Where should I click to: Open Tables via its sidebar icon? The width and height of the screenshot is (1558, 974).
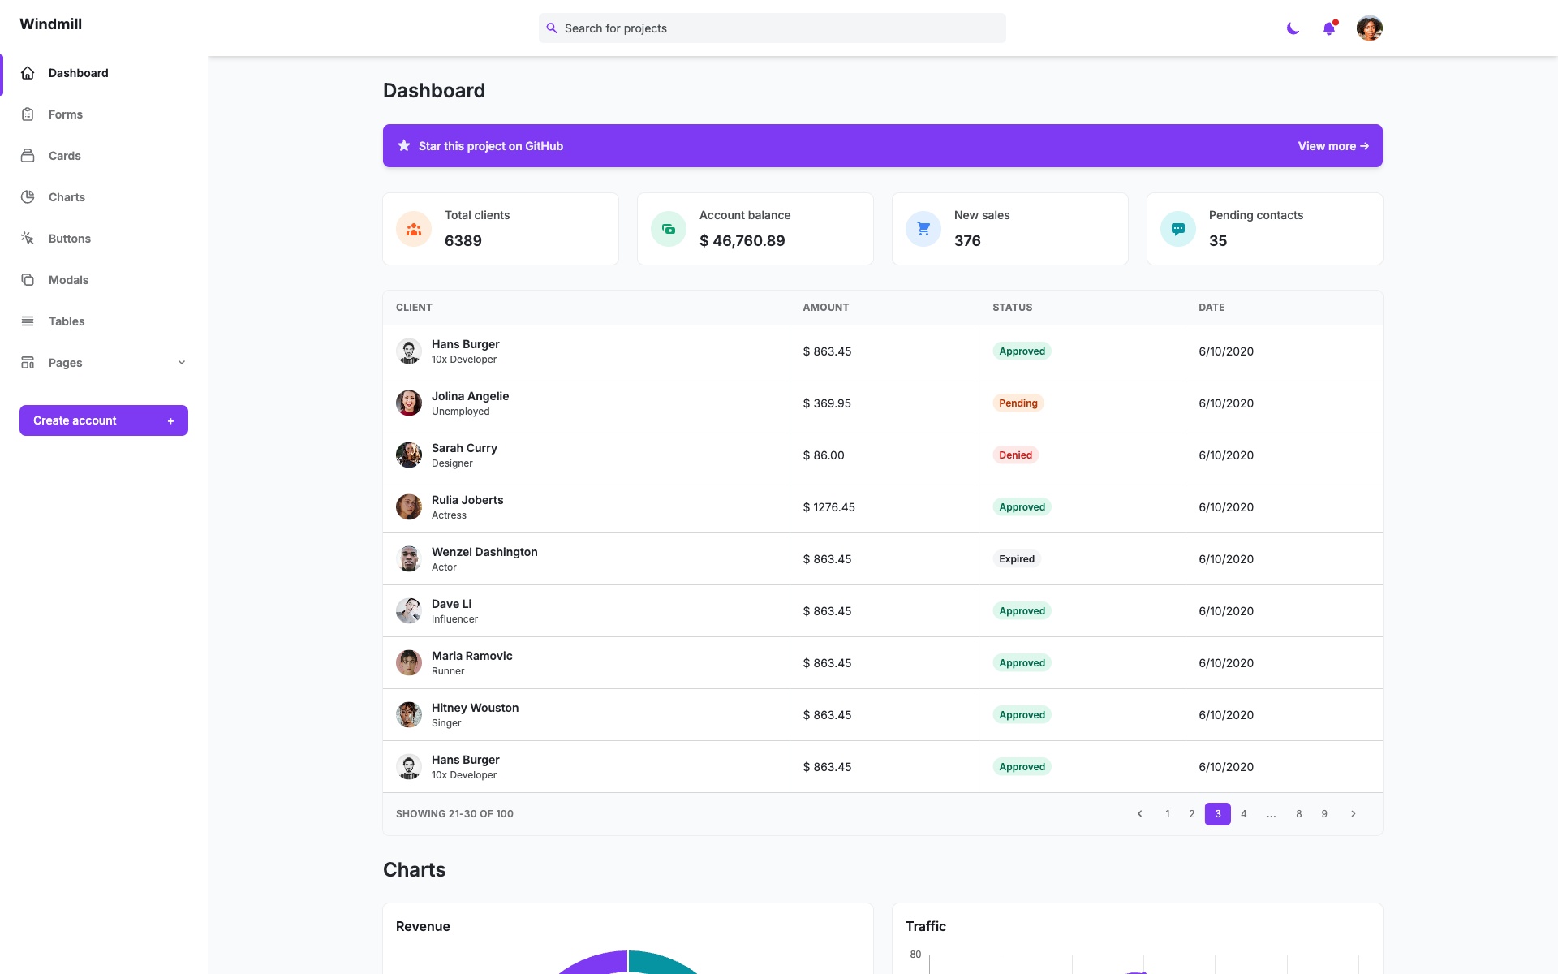(28, 321)
